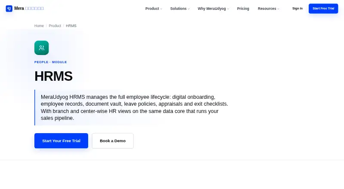The image size is (344, 189).
Task: Click the Mera brand name text
Action: [19, 8]
